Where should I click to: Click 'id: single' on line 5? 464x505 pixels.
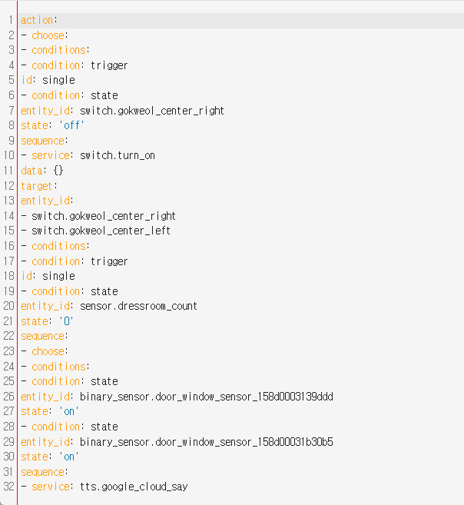point(48,80)
